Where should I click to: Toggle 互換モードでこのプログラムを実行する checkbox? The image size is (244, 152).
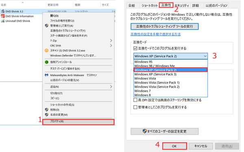[x=135, y=48]
